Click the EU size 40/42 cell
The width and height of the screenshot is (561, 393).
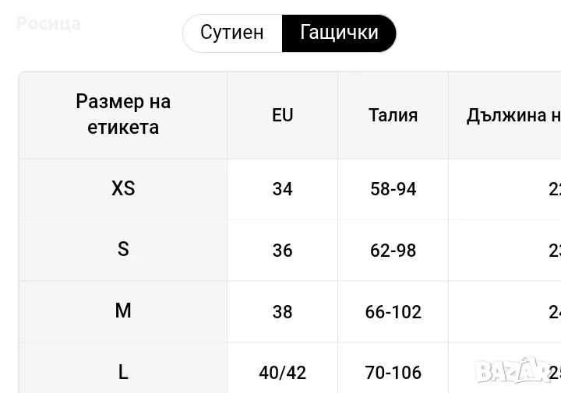click(x=282, y=373)
